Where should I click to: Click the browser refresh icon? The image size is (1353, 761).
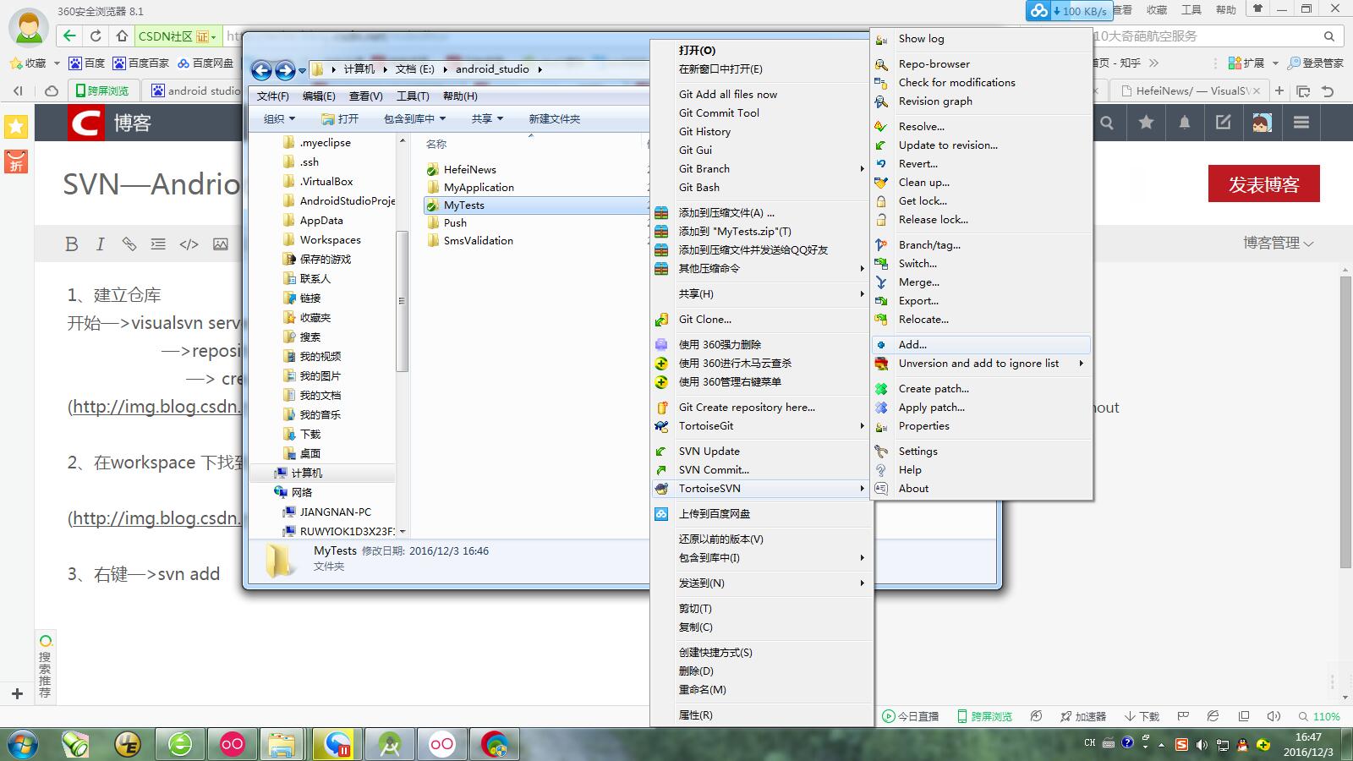[x=96, y=36]
